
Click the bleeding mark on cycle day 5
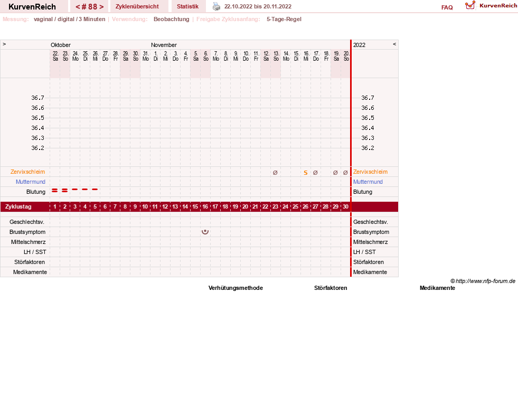point(95,190)
